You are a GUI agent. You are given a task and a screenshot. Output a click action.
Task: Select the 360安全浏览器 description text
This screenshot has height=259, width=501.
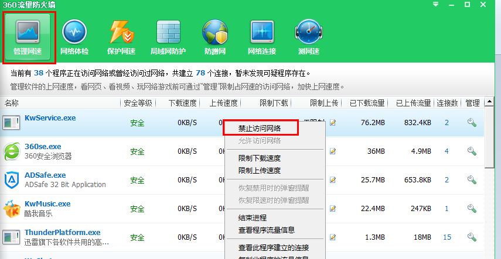[48, 156]
